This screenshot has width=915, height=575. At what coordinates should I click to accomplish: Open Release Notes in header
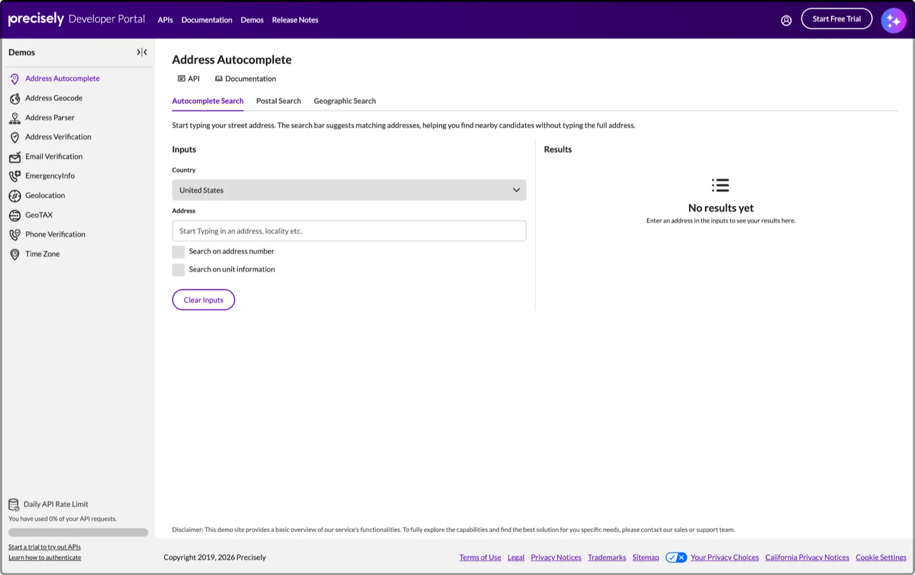coord(295,20)
